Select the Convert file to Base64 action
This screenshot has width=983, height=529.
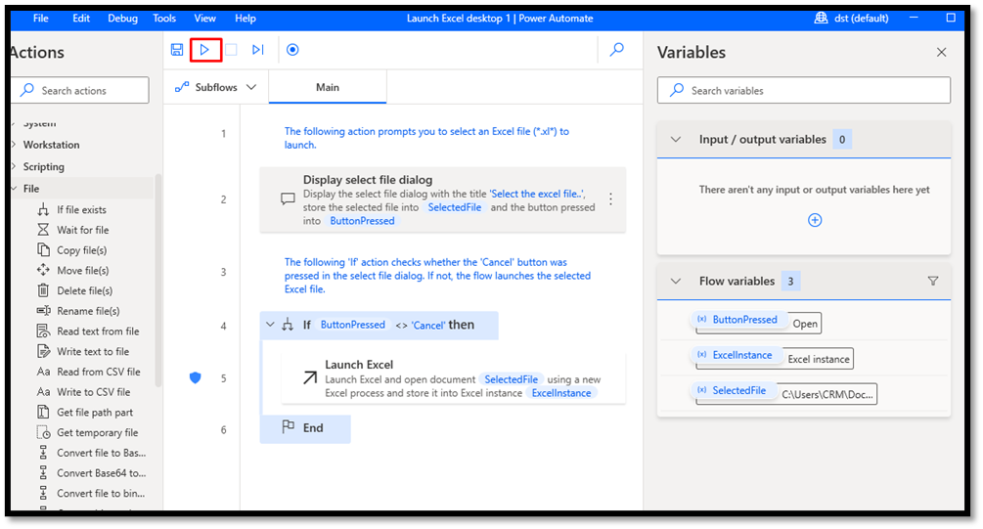[x=101, y=453]
